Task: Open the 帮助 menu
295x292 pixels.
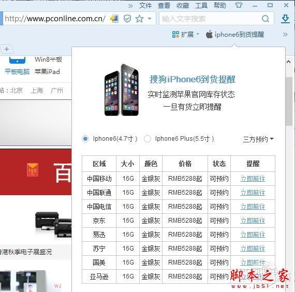Action: click(220, 5)
